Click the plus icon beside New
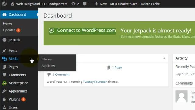The image size is (195, 110). [x=96, y=4]
